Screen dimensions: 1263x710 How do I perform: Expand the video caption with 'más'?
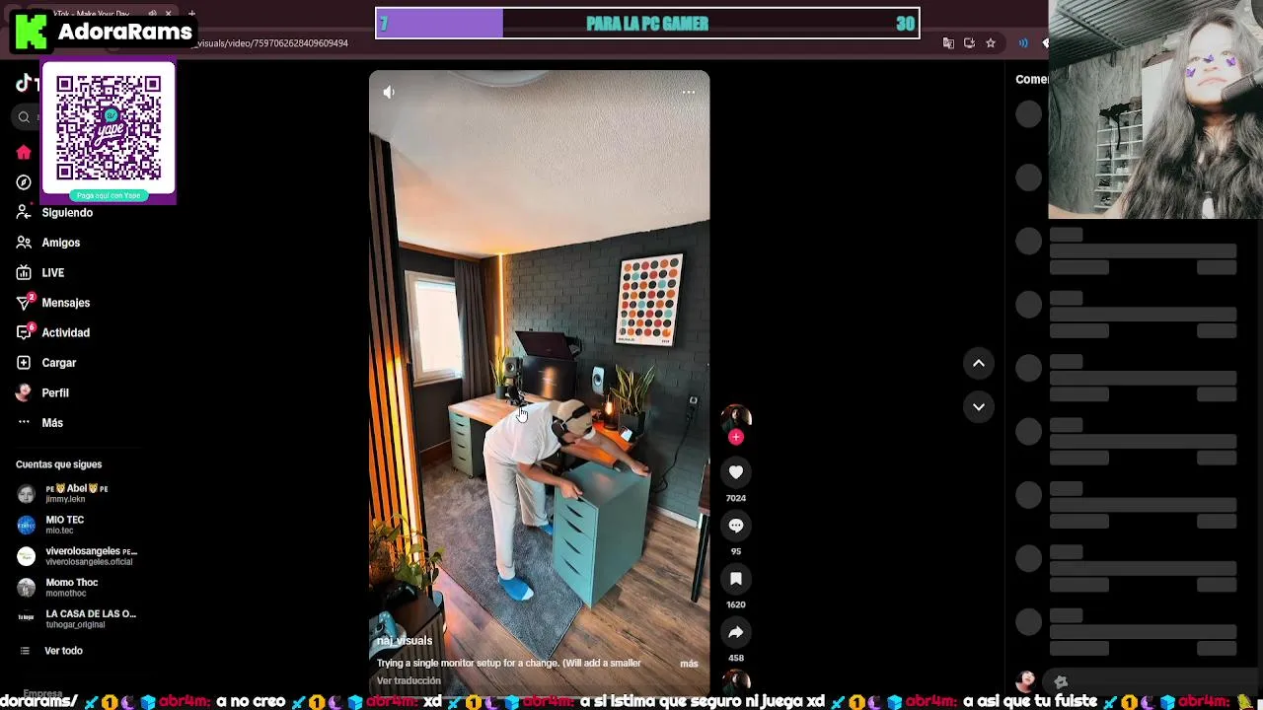[x=689, y=664]
